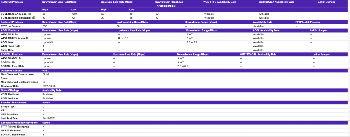Select the 'WBC Fixed Rate' row label
This screenshot has width=350, height=137.
point(10,46)
